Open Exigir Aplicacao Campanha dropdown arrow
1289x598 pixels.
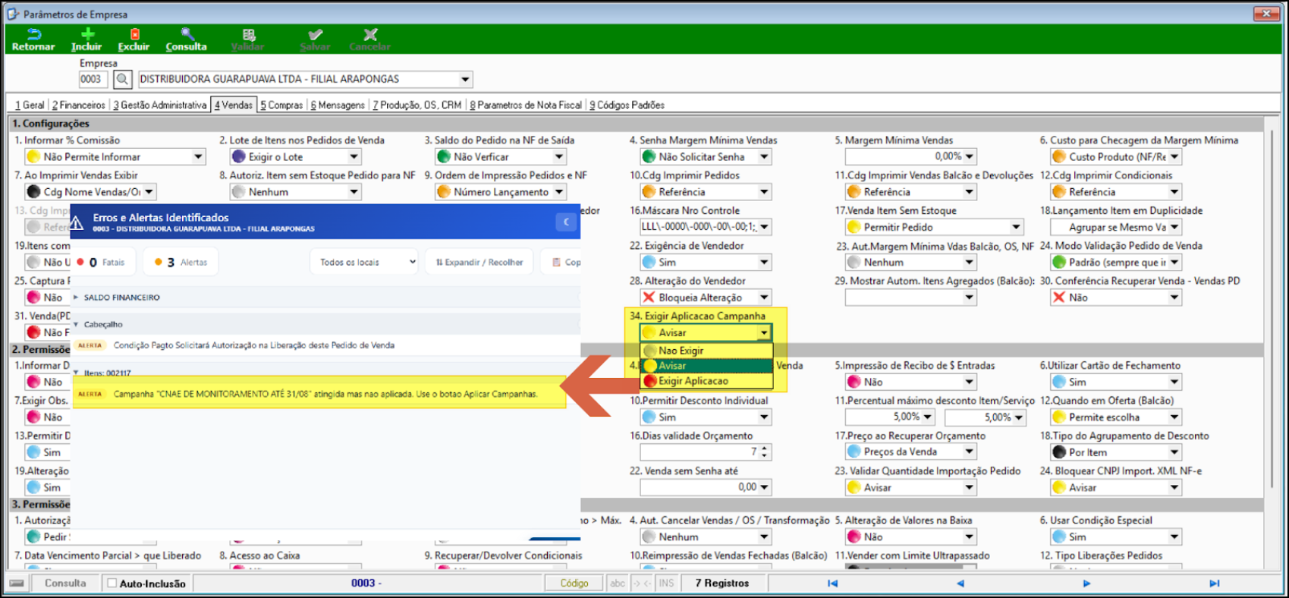pos(764,332)
